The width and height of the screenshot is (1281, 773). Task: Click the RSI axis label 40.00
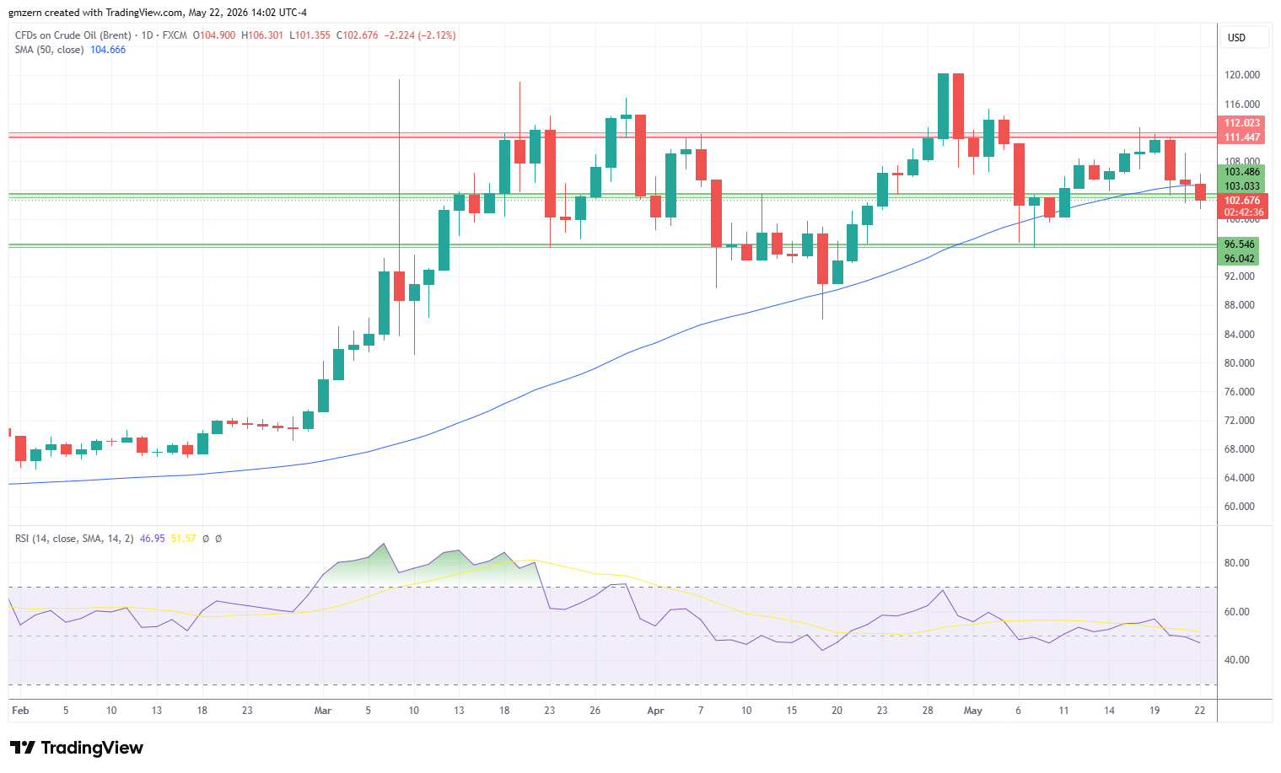point(1237,660)
